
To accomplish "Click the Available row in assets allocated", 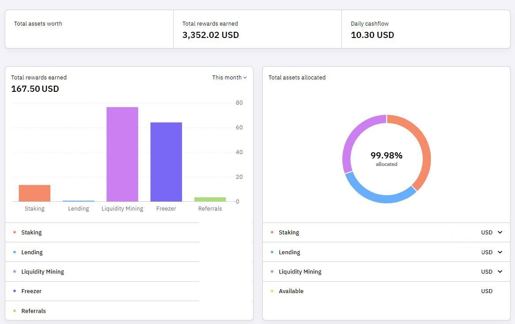I will pyautogui.click(x=386, y=291).
